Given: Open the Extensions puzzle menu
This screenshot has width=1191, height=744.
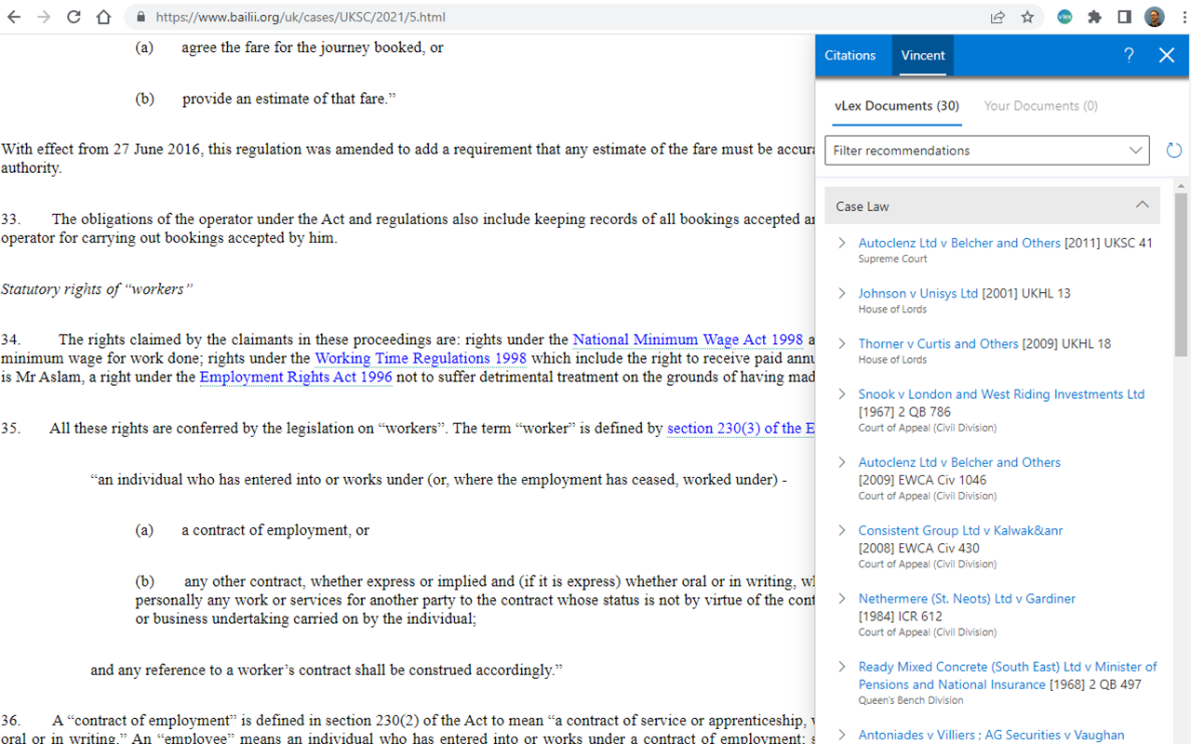Looking at the screenshot, I should (1094, 17).
